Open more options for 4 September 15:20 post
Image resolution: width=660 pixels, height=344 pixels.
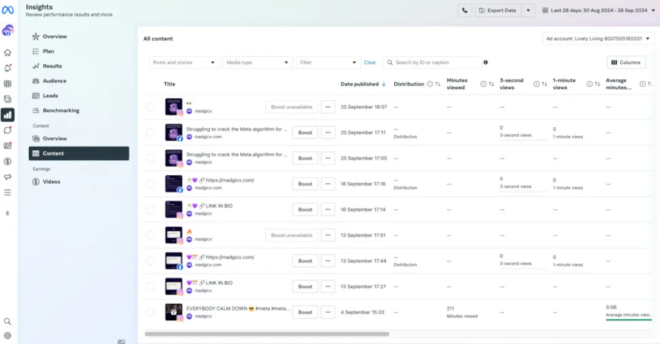(x=328, y=312)
